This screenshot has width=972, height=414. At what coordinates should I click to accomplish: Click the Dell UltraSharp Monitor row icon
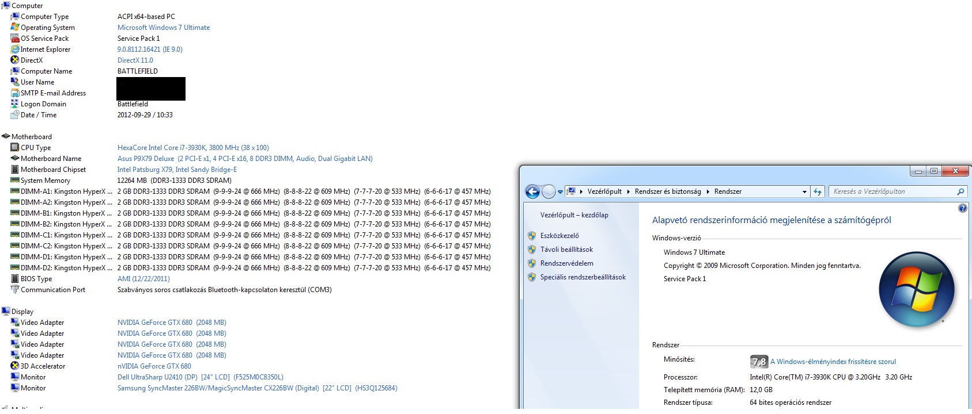point(15,377)
